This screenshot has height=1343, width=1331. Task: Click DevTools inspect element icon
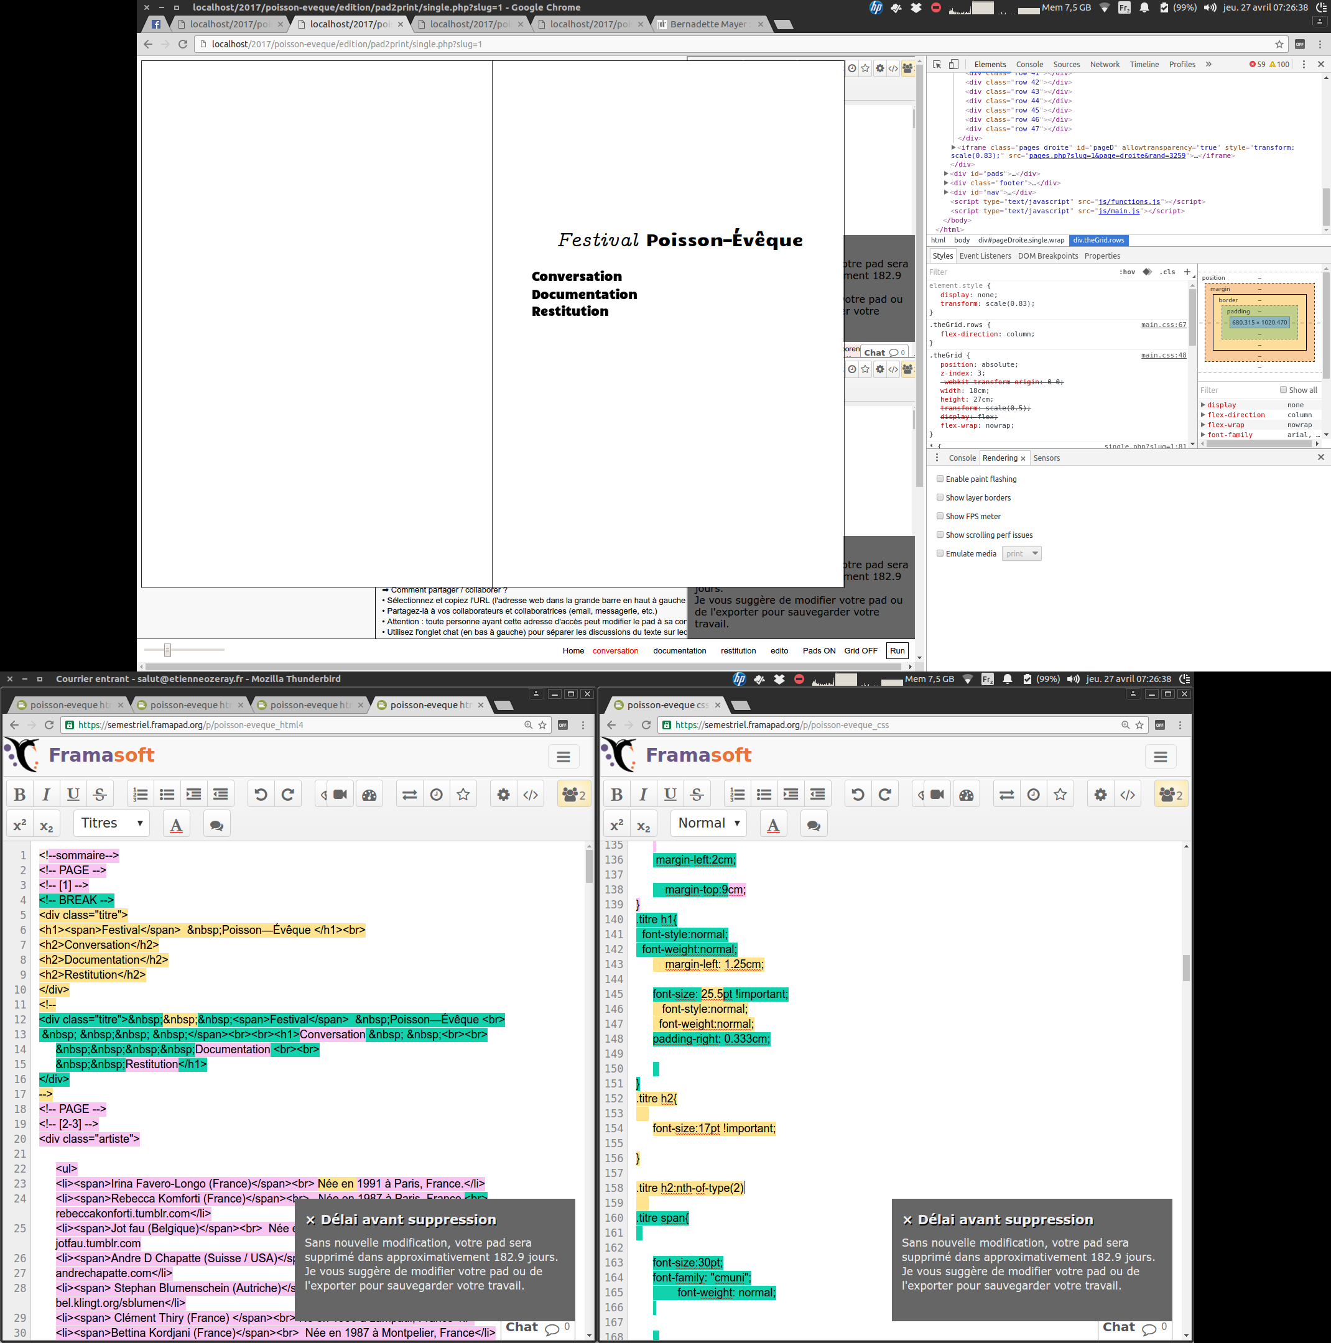[x=937, y=64]
